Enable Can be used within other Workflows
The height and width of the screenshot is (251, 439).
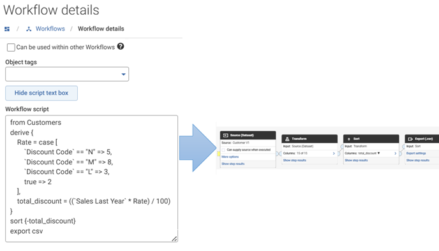[11, 47]
